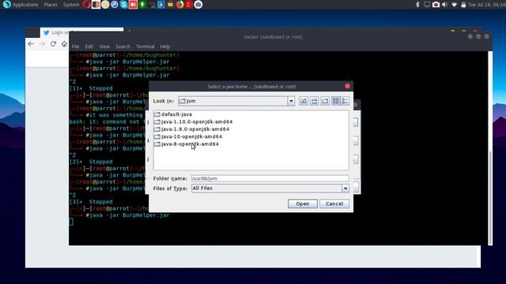
Task: Open the terminal File menu
Action: (x=76, y=47)
